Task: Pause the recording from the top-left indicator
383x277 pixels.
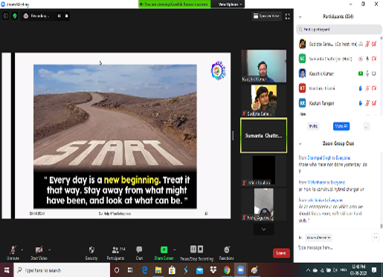Action: pos(59,16)
